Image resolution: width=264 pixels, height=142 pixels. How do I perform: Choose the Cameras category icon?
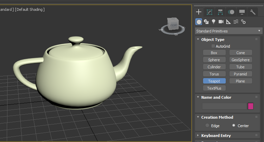click(x=221, y=22)
